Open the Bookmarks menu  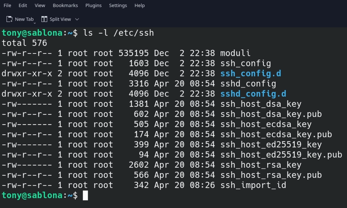[65, 5]
